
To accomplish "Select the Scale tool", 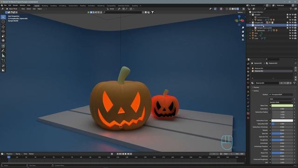I will tap(3, 36).
